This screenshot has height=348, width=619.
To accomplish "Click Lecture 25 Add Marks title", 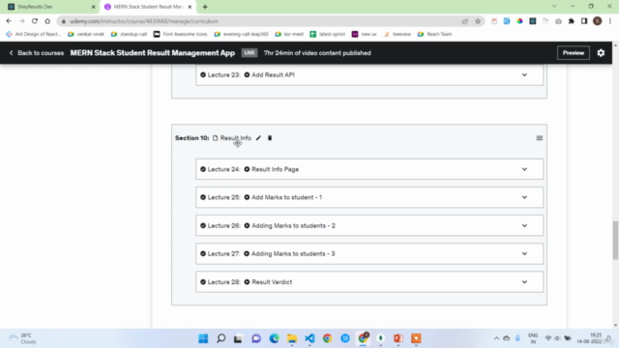I will tap(286, 197).
